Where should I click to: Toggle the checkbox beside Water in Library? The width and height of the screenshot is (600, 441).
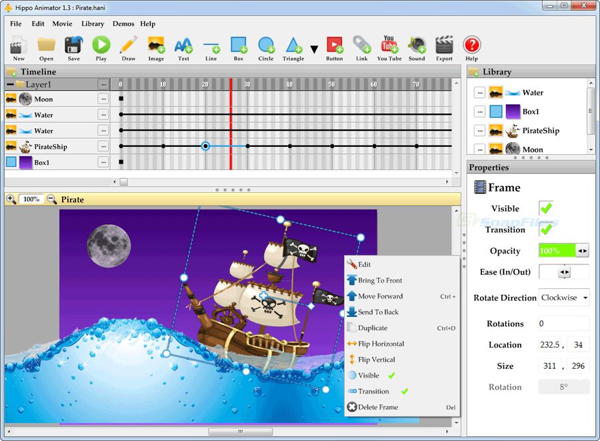479,93
